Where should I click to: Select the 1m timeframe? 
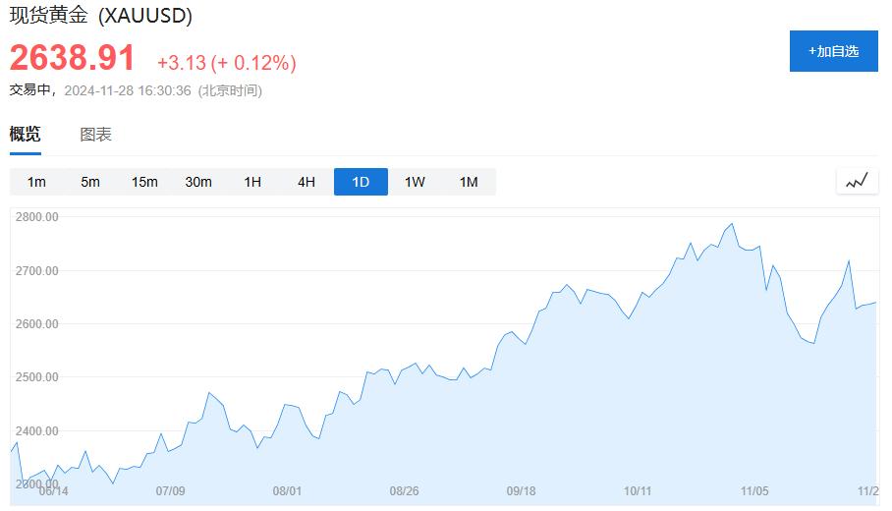(36, 182)
